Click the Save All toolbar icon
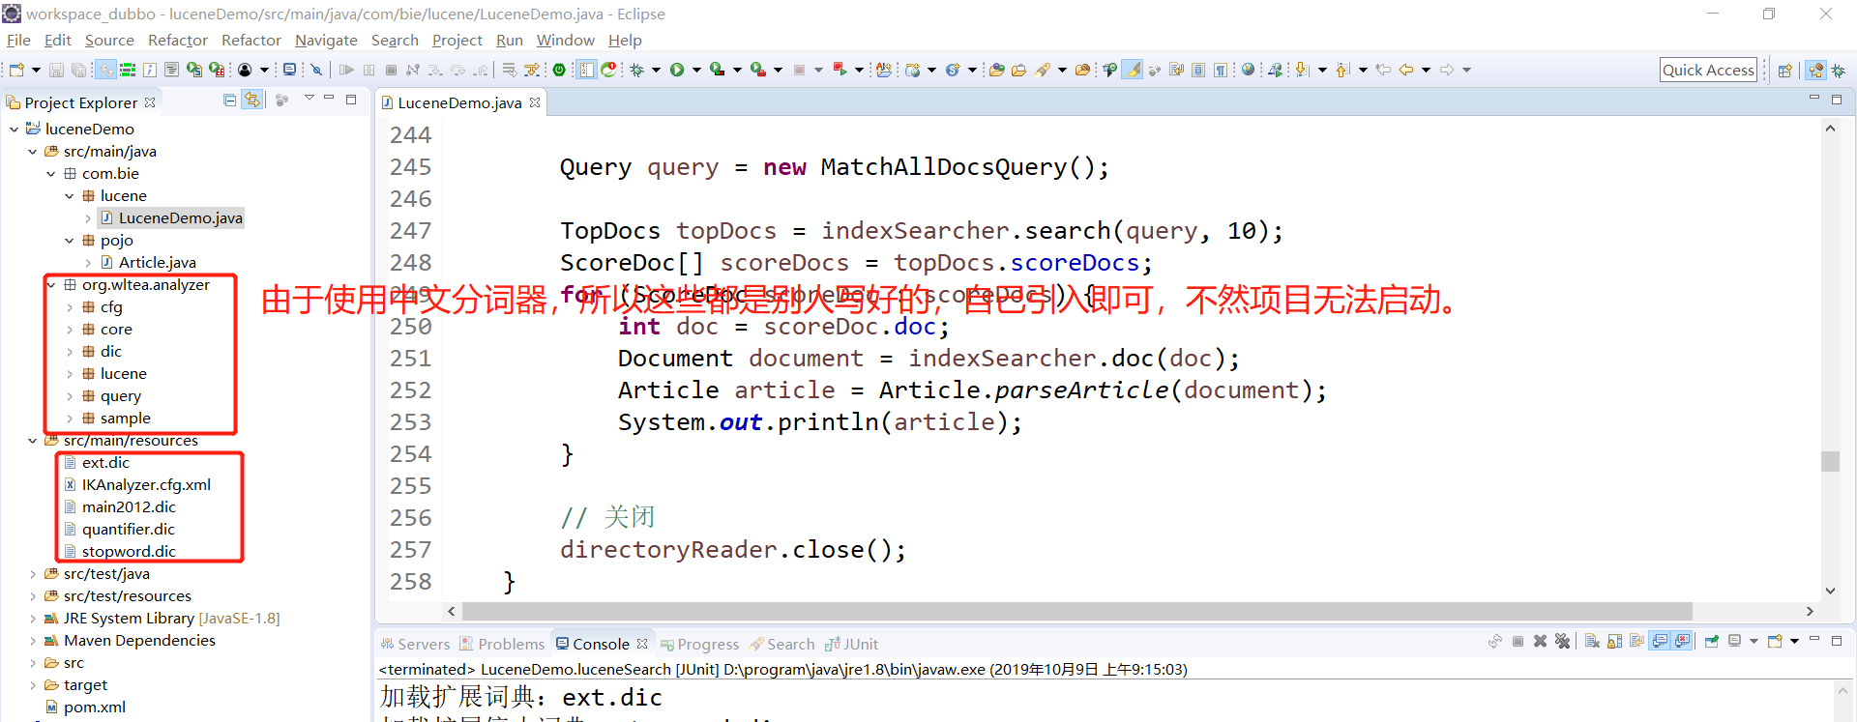This screenshot has width=1857, height=722. pos(78,70)
